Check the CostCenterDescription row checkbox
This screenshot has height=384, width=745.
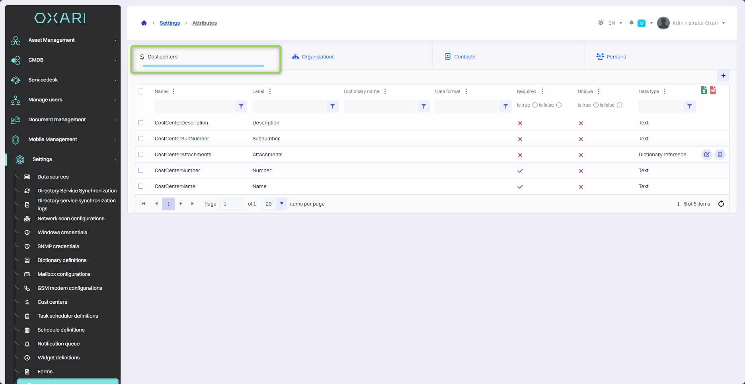click(141, 123)
